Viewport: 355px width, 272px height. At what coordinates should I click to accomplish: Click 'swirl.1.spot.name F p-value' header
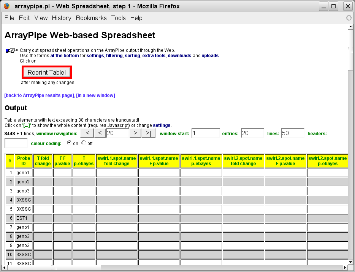pos(159,161)
